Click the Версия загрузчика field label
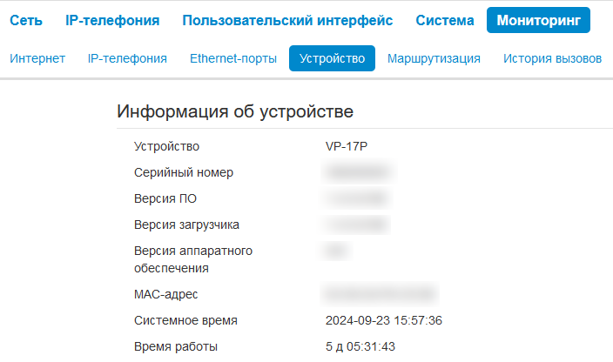 pyautogui.click(x=186, y=225)
